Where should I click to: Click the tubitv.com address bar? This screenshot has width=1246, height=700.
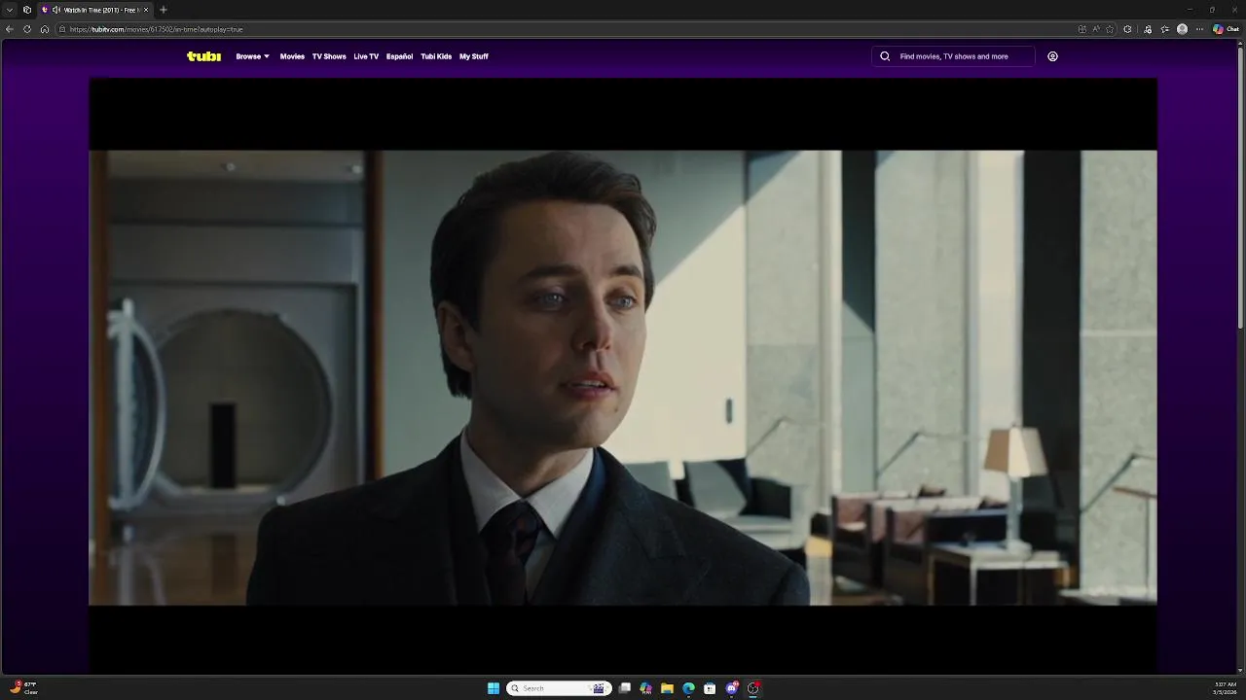pos(565,29)
